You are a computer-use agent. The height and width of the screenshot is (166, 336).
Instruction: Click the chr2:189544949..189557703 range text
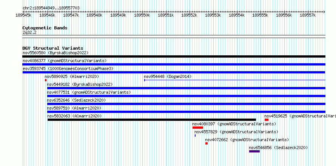tap(51, 8)
